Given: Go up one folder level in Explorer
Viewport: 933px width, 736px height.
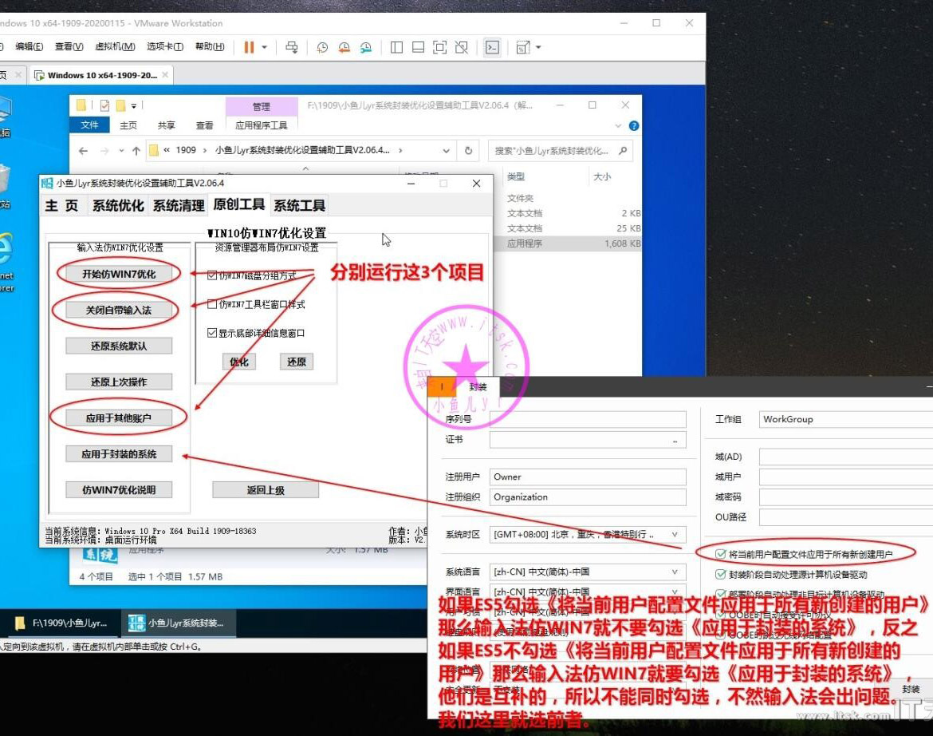Looking at the screenshot, I should point(136,151).
